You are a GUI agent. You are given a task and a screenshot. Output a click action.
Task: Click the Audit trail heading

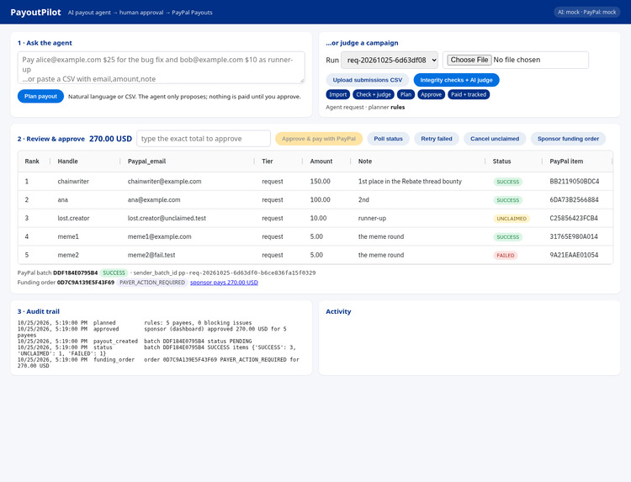click(38, 311)
